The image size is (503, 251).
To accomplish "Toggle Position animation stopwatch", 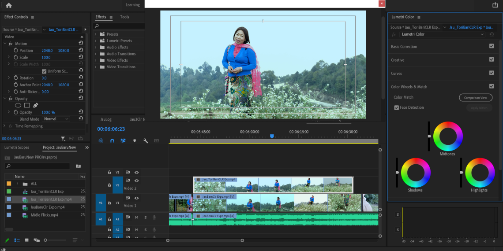I will coord(16,51).
